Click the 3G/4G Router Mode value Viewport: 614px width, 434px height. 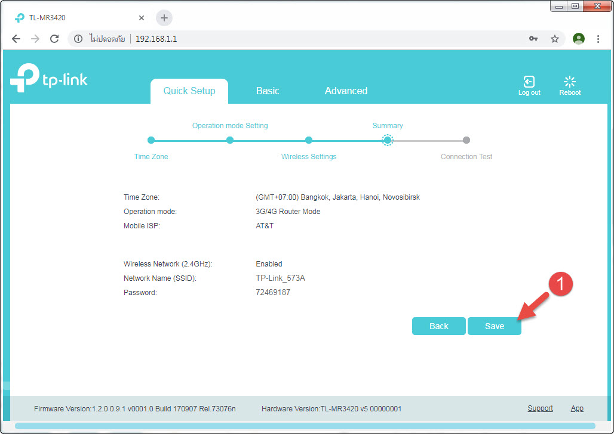[x=288, y=211]
